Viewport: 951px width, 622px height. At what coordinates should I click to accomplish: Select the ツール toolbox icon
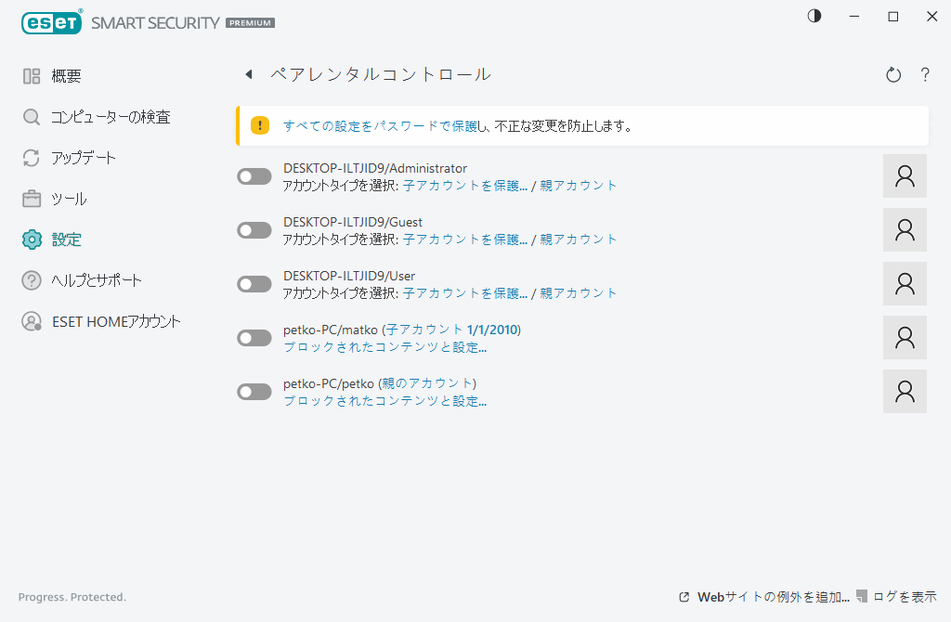(x=31, y=198)
